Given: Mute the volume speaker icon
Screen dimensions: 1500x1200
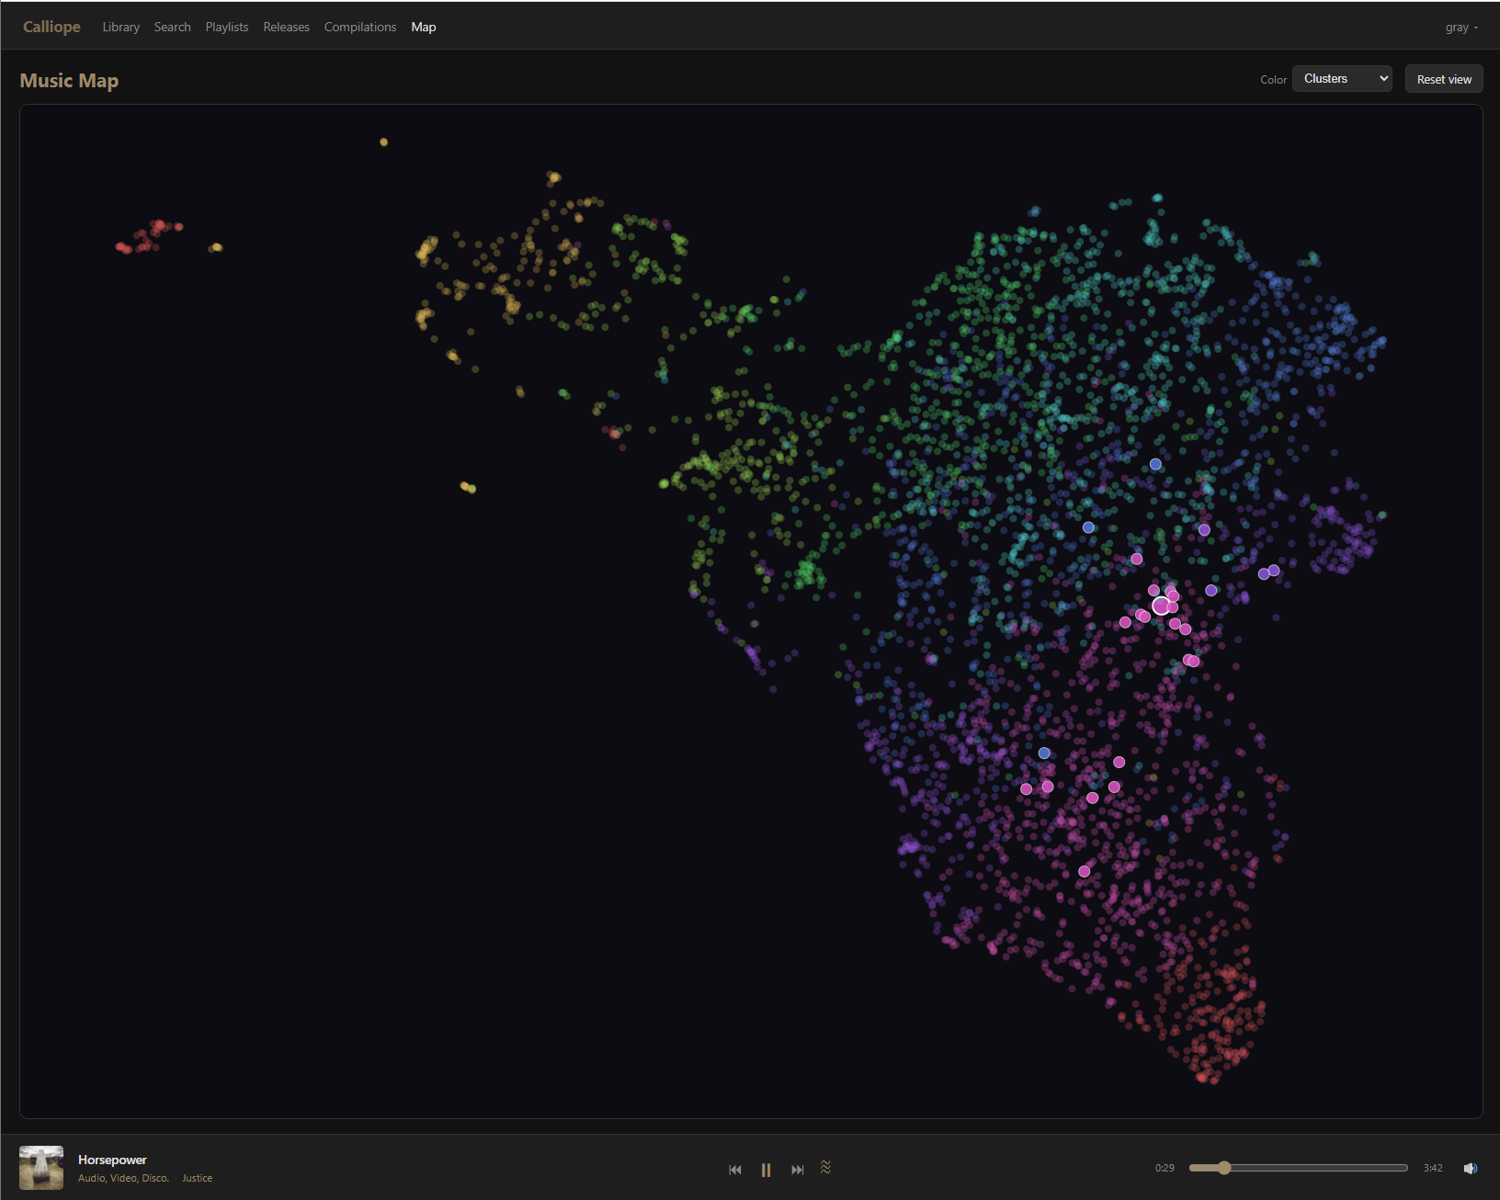Looking at the screenshot, I should (1471, 1168).
